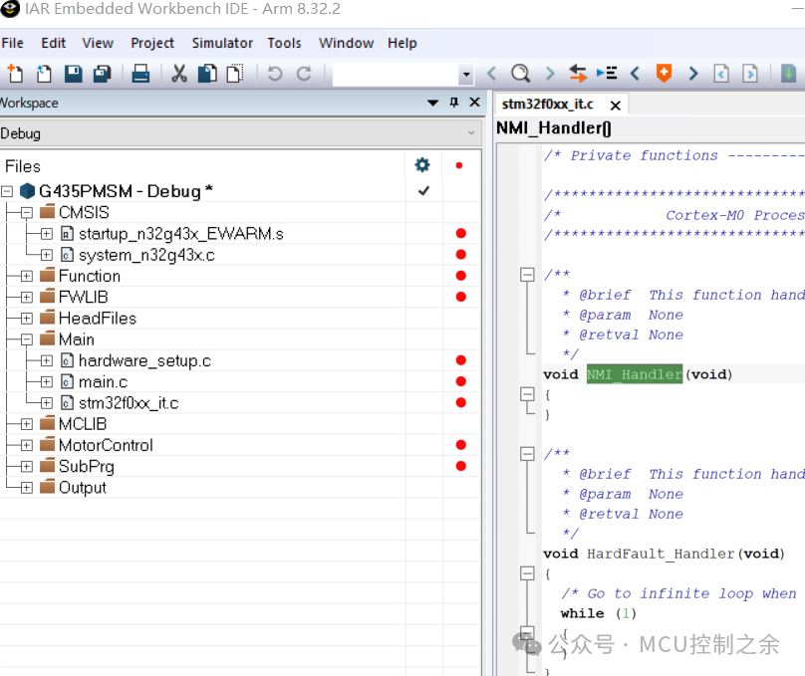
Task: Open the Help menu
Action: click(402, 43)
